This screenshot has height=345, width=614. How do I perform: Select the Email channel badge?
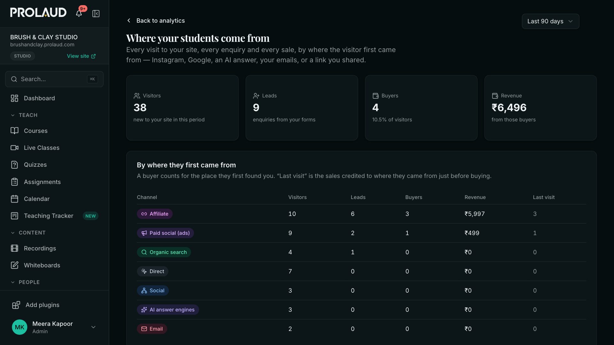(x=152, y=329)
